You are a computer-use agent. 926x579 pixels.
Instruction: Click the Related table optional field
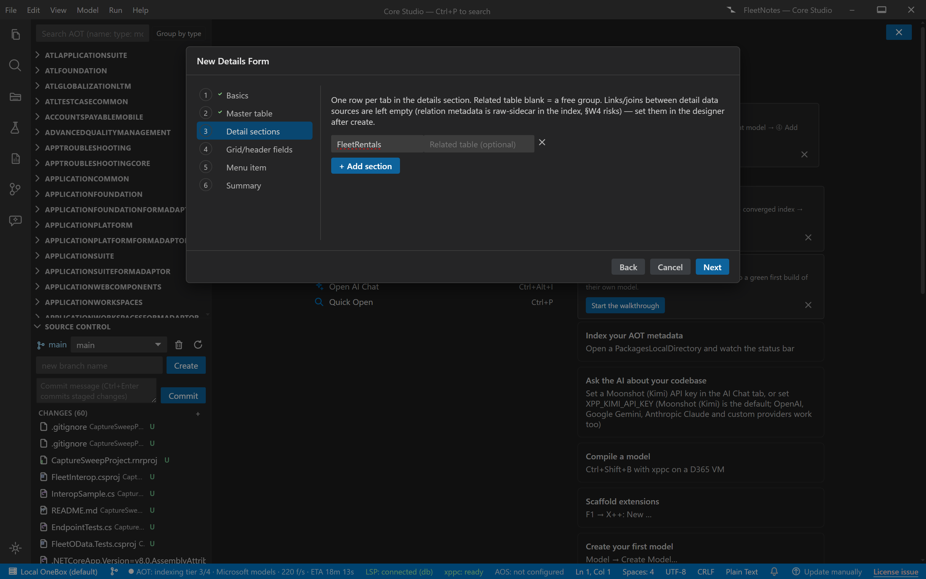(479, 144)
